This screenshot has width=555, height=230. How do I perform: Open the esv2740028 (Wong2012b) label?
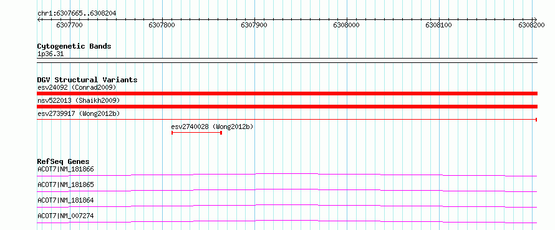coord(213,127)
